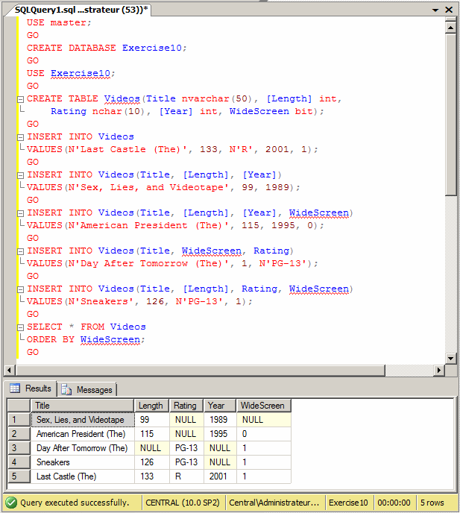Image resolution: width=460 pixels, height=513 pixels.
Task: Click the Messages tab icon
Action: pos(66,389)
